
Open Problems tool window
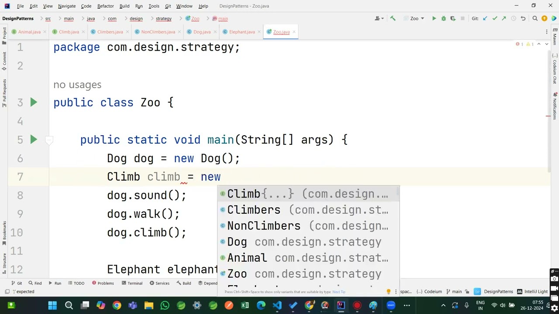[x=103, y=283]
